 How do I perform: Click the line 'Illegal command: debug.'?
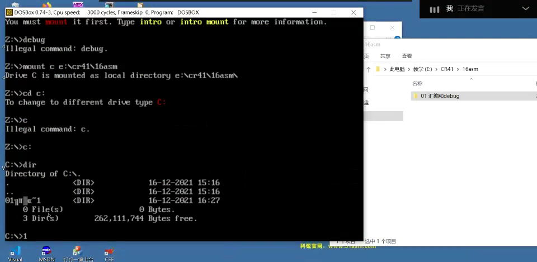56,49
